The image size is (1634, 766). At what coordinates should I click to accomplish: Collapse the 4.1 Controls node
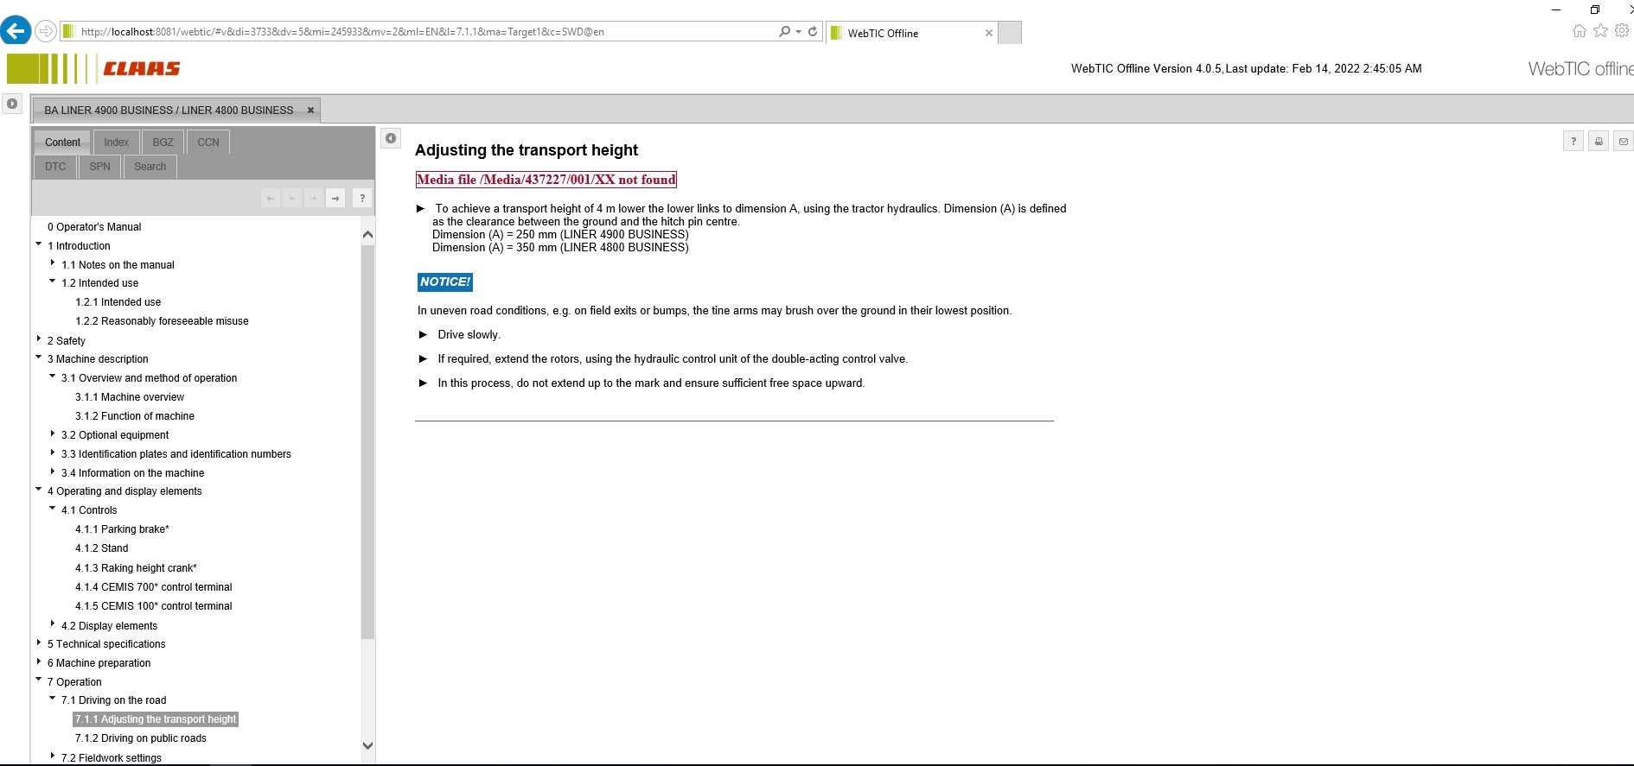click(x=53, y=509)
